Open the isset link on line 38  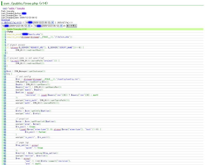[23, 129]
